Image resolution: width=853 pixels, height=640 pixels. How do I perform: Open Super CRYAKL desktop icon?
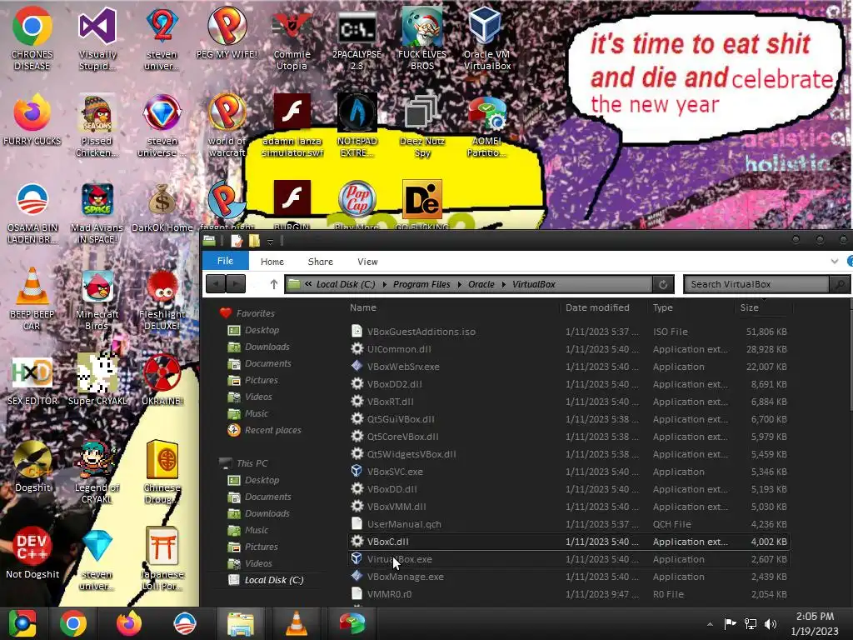point(97,379)
